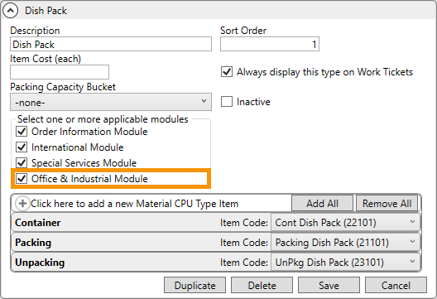This screenshot has width=437, height=299.
Task: Uncheck Office & Industrial Module
Action: tap(22, 179)
